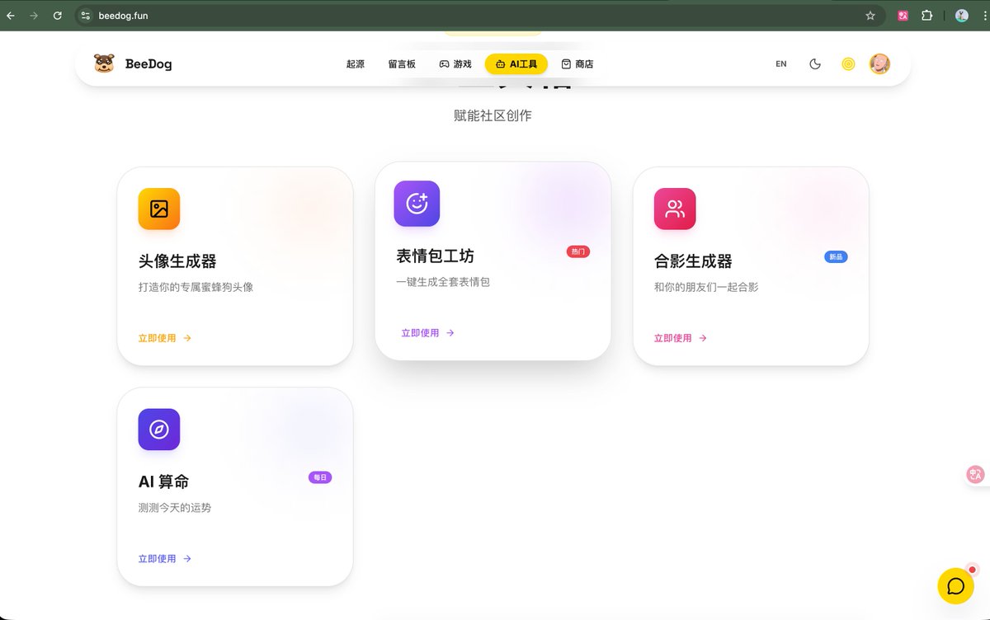Click the 打造你的专属蜜蜂狗头像 description
Viewport: 990px width, 620px height.
[196, 288]
